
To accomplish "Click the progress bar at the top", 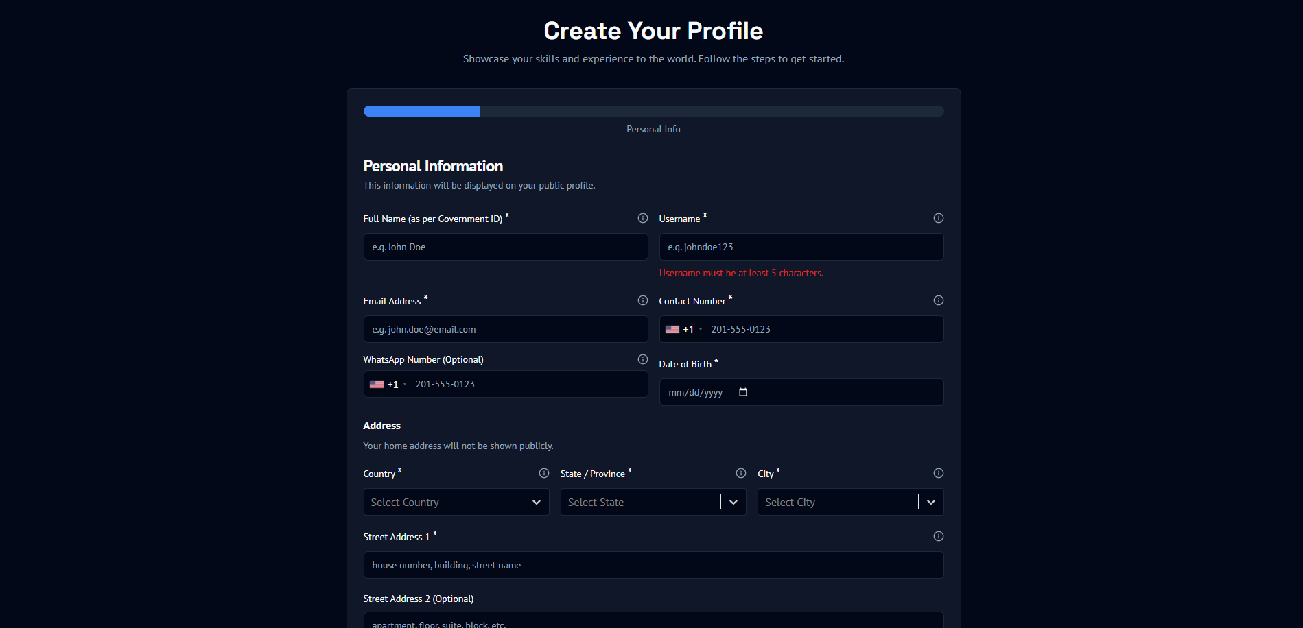I will pyautogui.click(x=653, y=110).
